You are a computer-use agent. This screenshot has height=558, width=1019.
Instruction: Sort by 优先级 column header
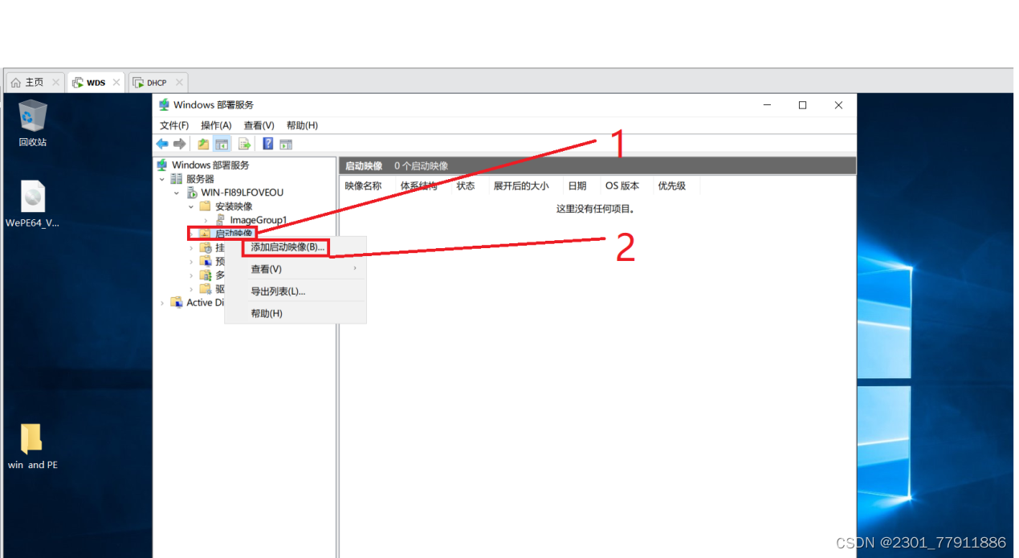(675, 185)
